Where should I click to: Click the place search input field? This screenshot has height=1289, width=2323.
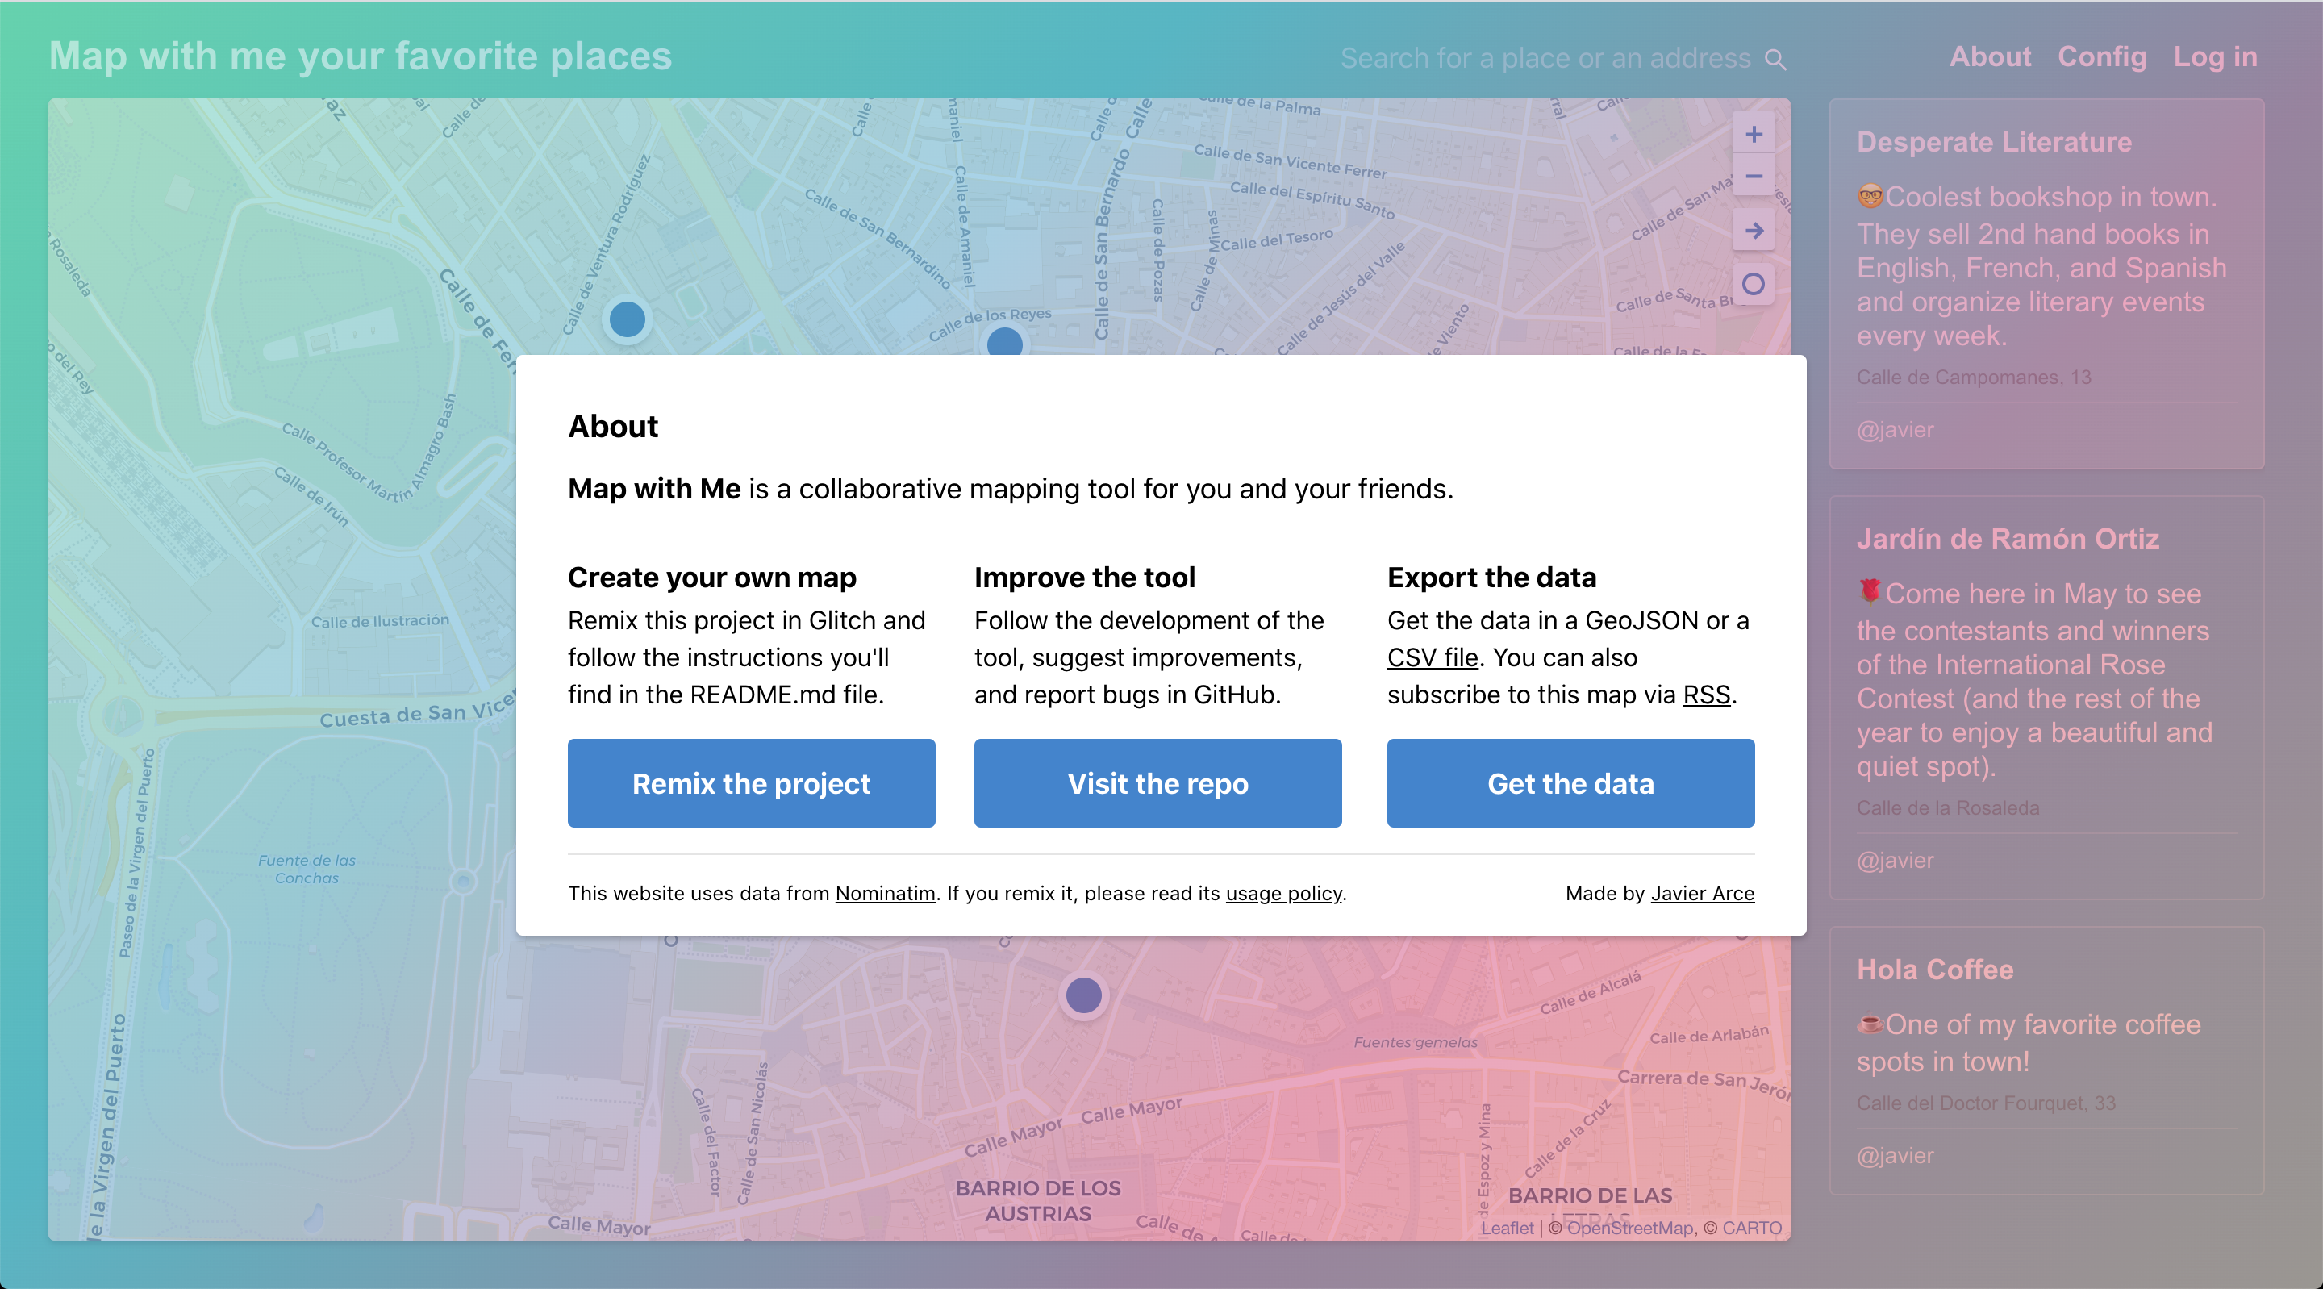click(x=1533, y=58)
